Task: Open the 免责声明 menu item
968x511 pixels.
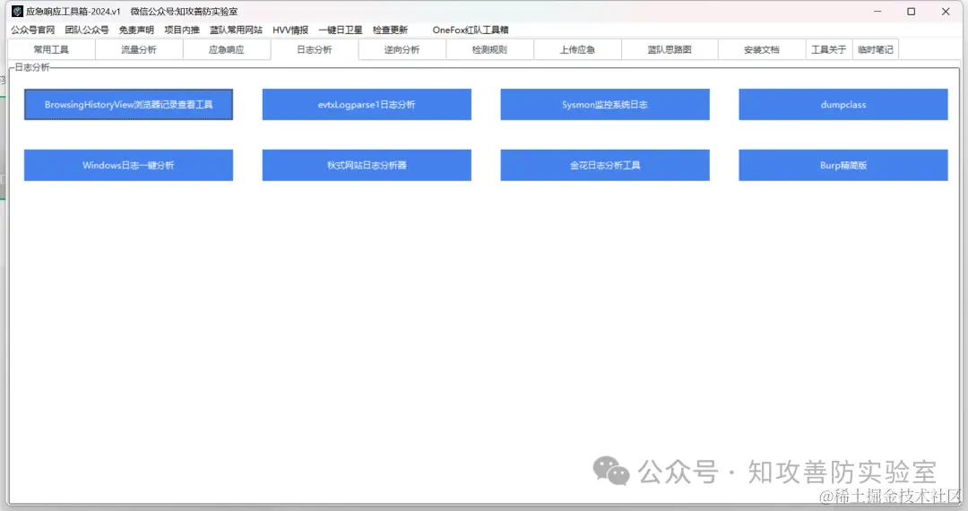Action: pyautogui.click(x=136, y=30)
